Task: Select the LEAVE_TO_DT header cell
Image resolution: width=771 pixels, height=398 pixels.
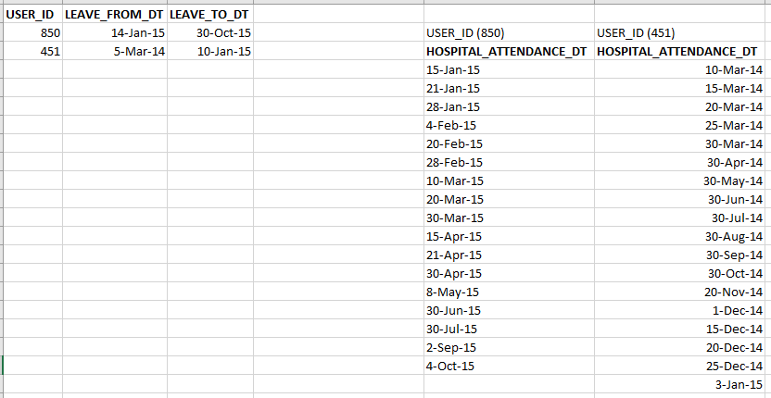Action: pyautogui.click(x=210, y=15)
